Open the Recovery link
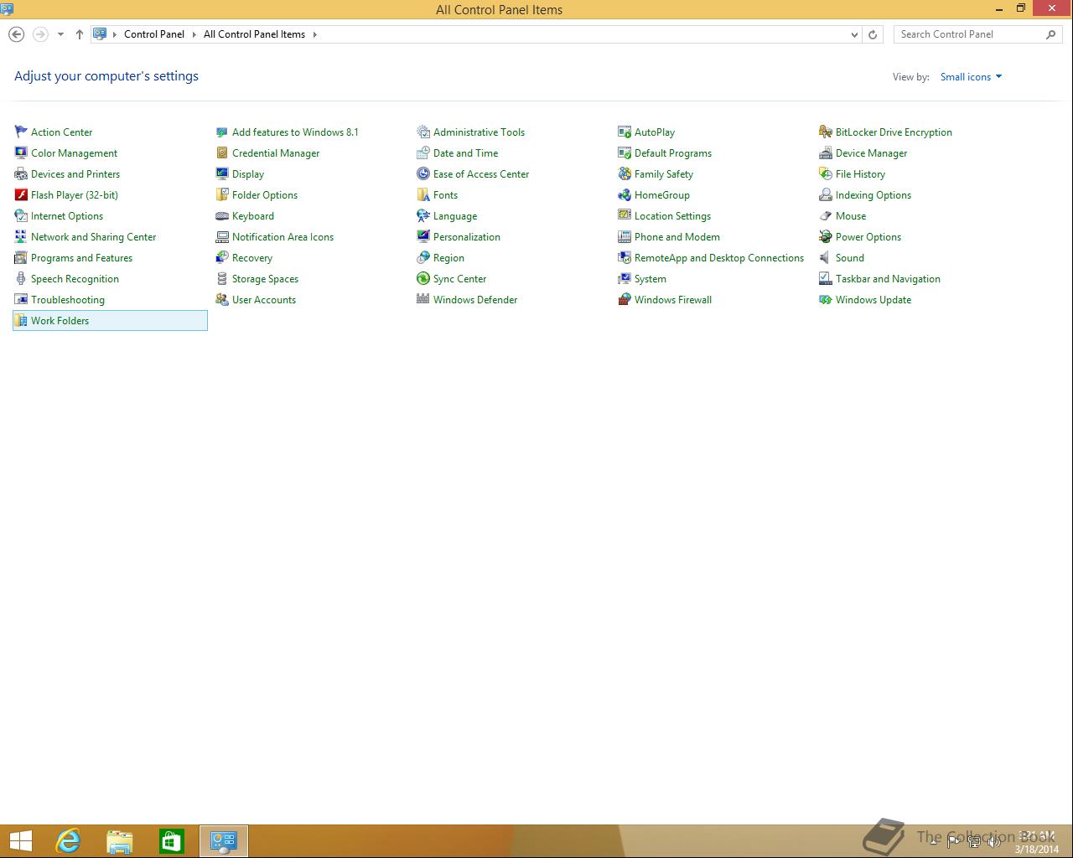Viewport: 1073px width, 858px height. pos(252,258)
